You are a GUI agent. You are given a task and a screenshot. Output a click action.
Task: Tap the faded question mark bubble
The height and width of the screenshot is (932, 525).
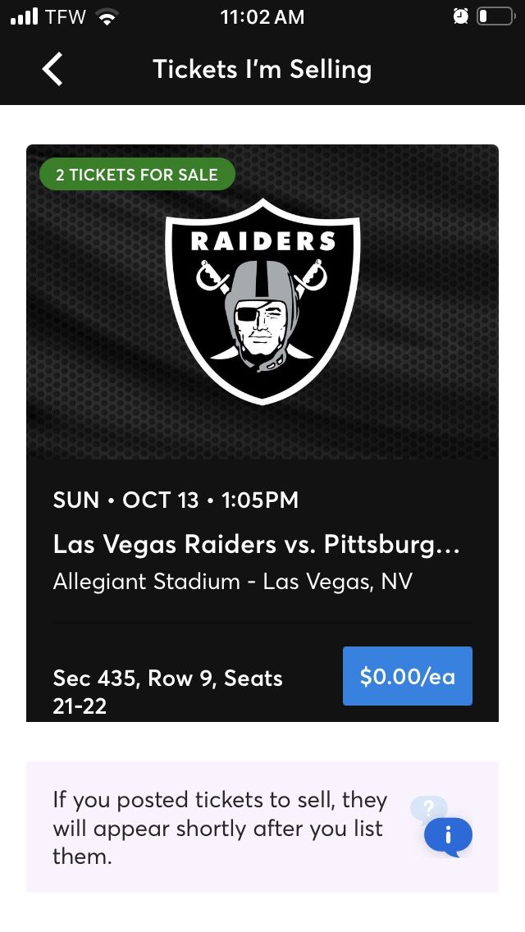pos(429,808)
